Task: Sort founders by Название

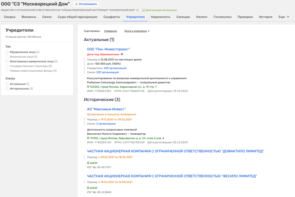Action: (x=110, y=31)
